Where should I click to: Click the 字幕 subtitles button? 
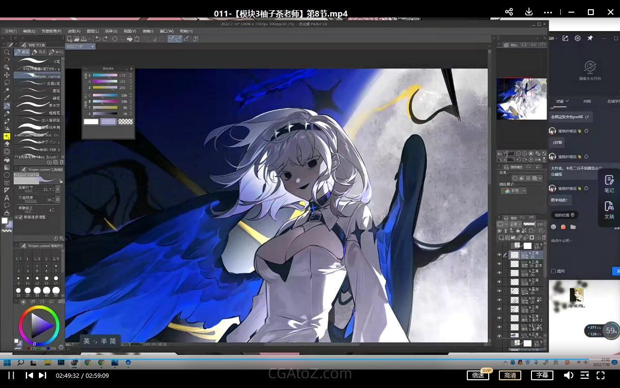click(x=542, y=375)
